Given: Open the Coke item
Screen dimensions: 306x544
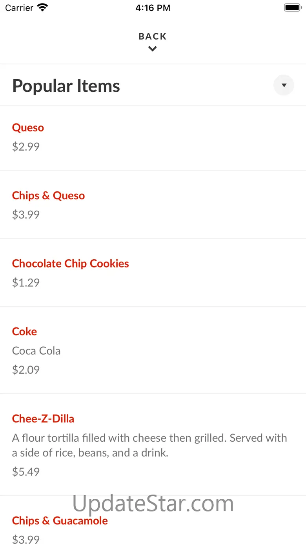Looking at the screenshot, I should tap(24, 332).
